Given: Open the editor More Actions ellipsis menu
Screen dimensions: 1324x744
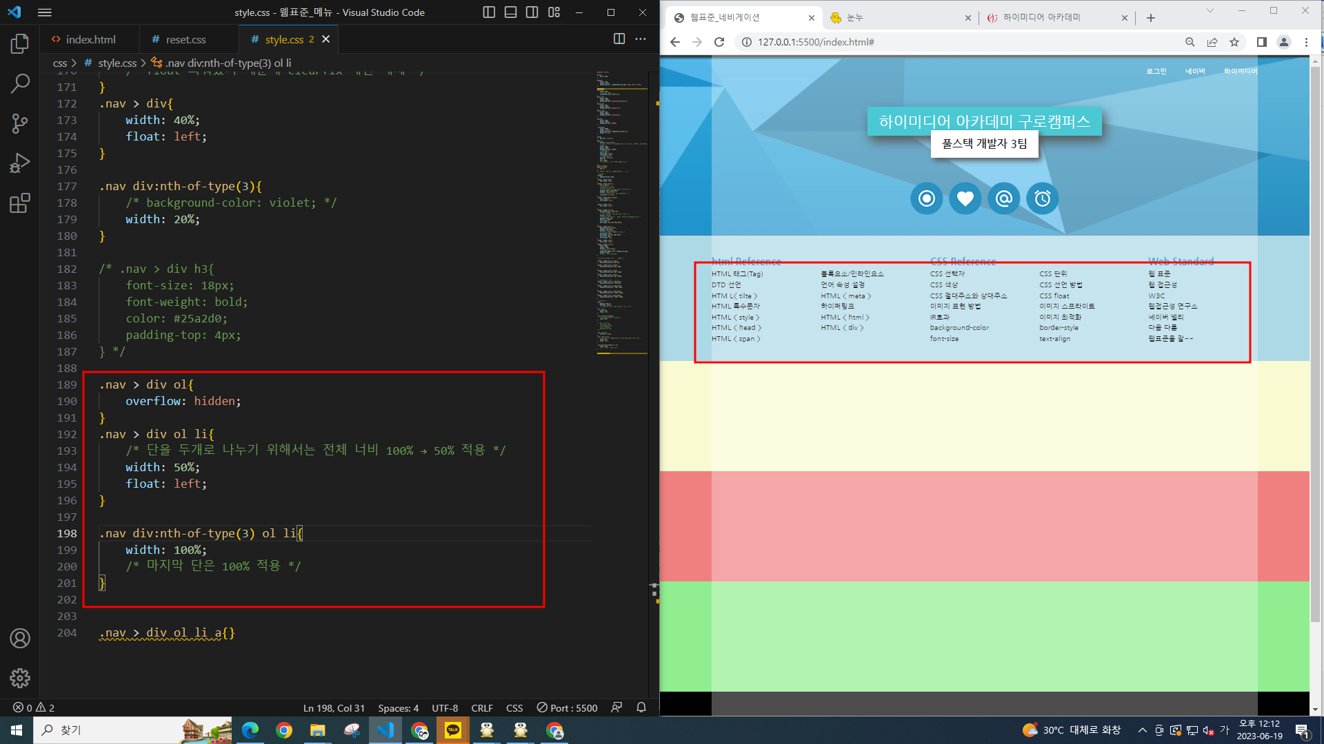Looking at the screenshot, I should coord(641,39).
